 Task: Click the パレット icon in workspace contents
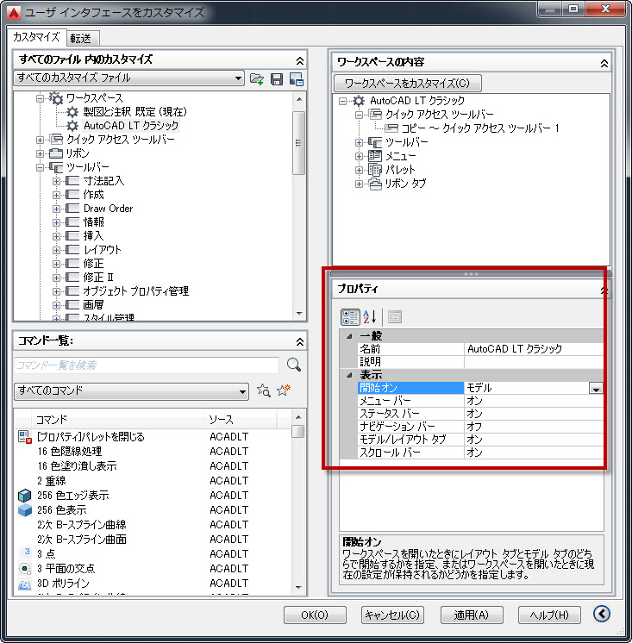[x=374, y=169]
